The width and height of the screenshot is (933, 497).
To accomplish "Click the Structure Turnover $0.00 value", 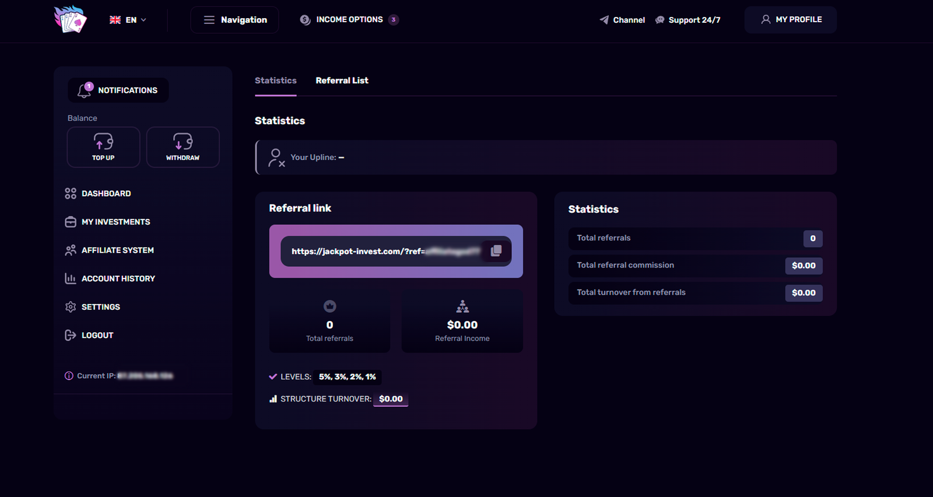I will [x=391, y=399].
